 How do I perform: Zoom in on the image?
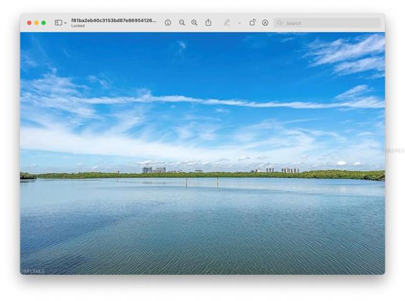point(194,23)
